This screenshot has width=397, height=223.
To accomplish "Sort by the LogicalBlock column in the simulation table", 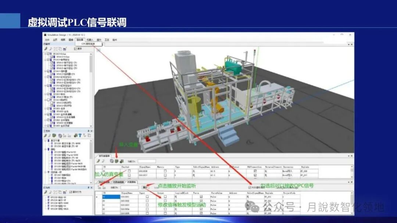I will (x=182, y=193).
